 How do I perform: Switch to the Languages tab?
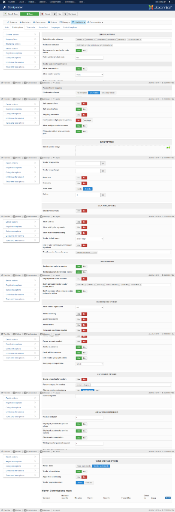coord(56,27)
